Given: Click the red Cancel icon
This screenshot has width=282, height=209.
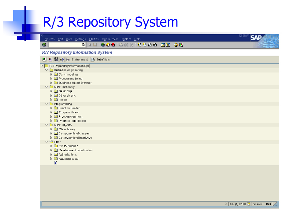Looking at the screenshot, I should click(x=113, y=45).
